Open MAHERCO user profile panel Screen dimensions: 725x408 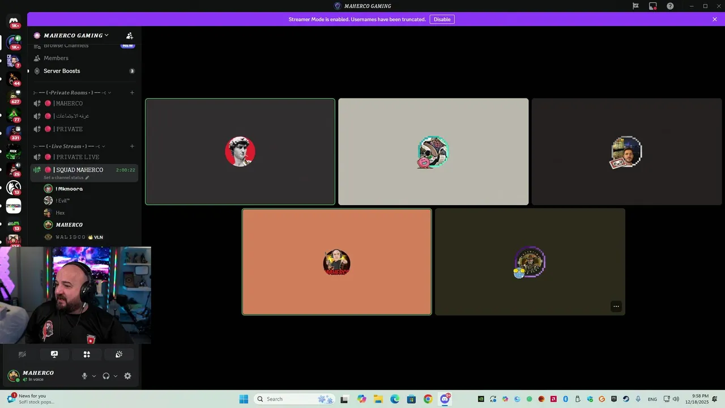39,376
